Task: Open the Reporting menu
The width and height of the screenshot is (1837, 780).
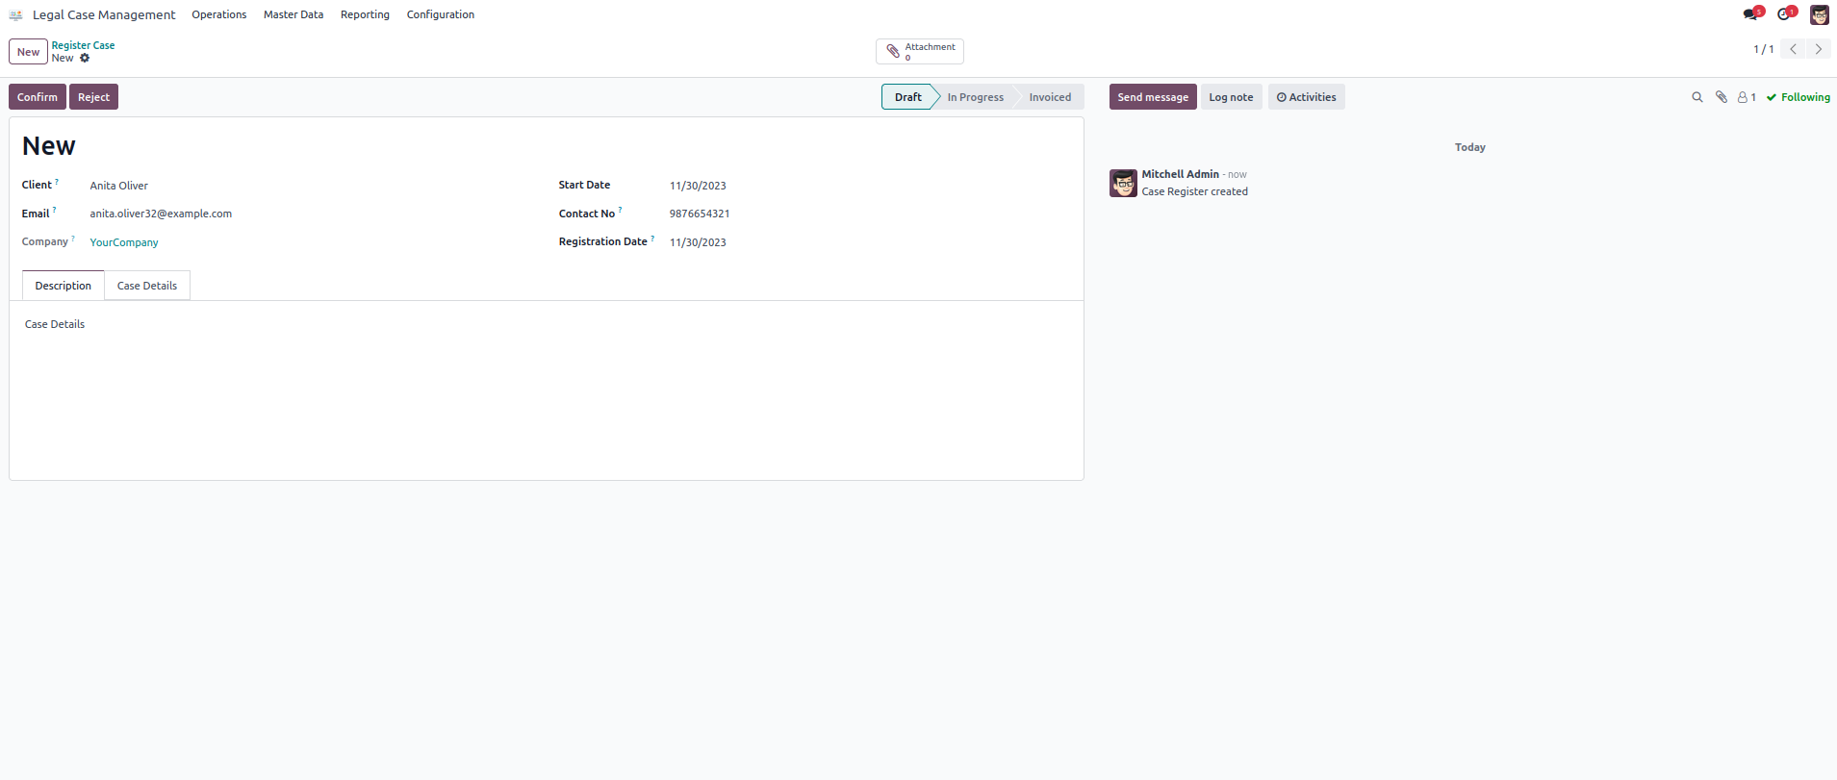Action: pos(365,14)
